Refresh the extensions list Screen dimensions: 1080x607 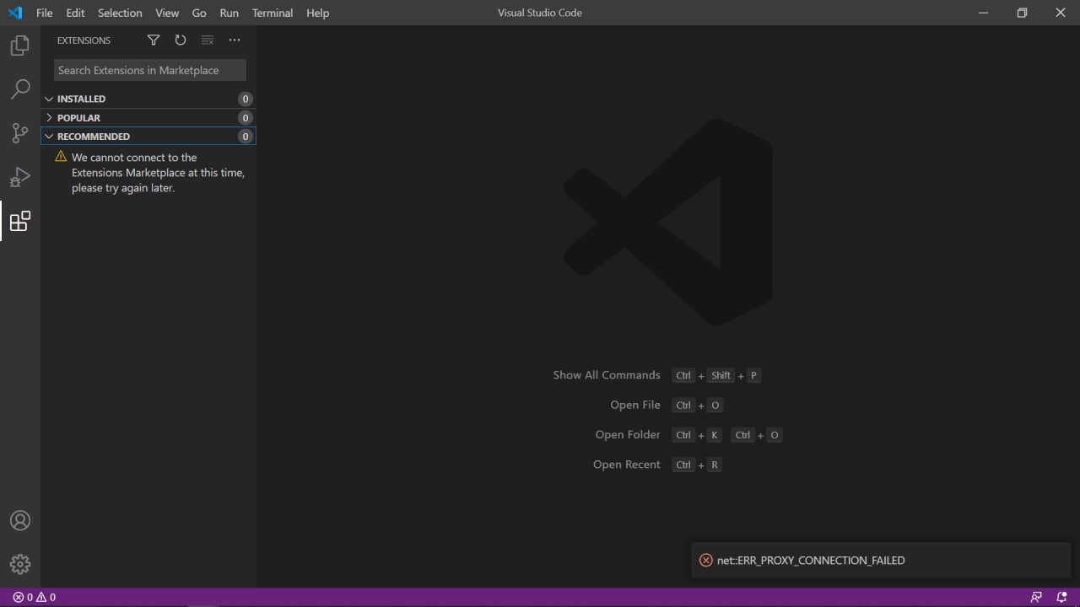180,40
